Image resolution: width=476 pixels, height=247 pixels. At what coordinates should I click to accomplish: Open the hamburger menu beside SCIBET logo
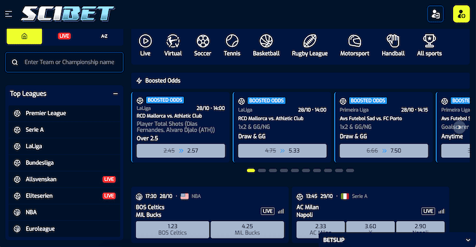tap(8, 14)
